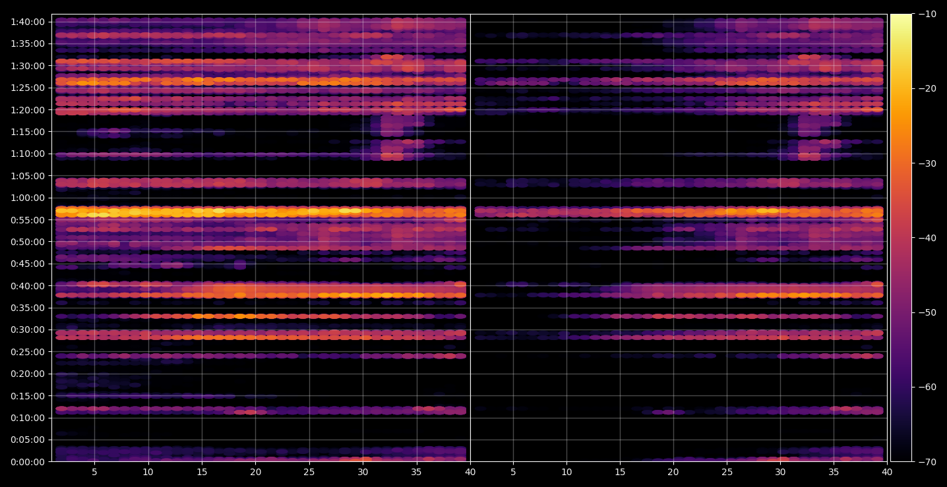Click x-axis label 5 of the left heatmap
947x487 pixels.
[94, 472]
